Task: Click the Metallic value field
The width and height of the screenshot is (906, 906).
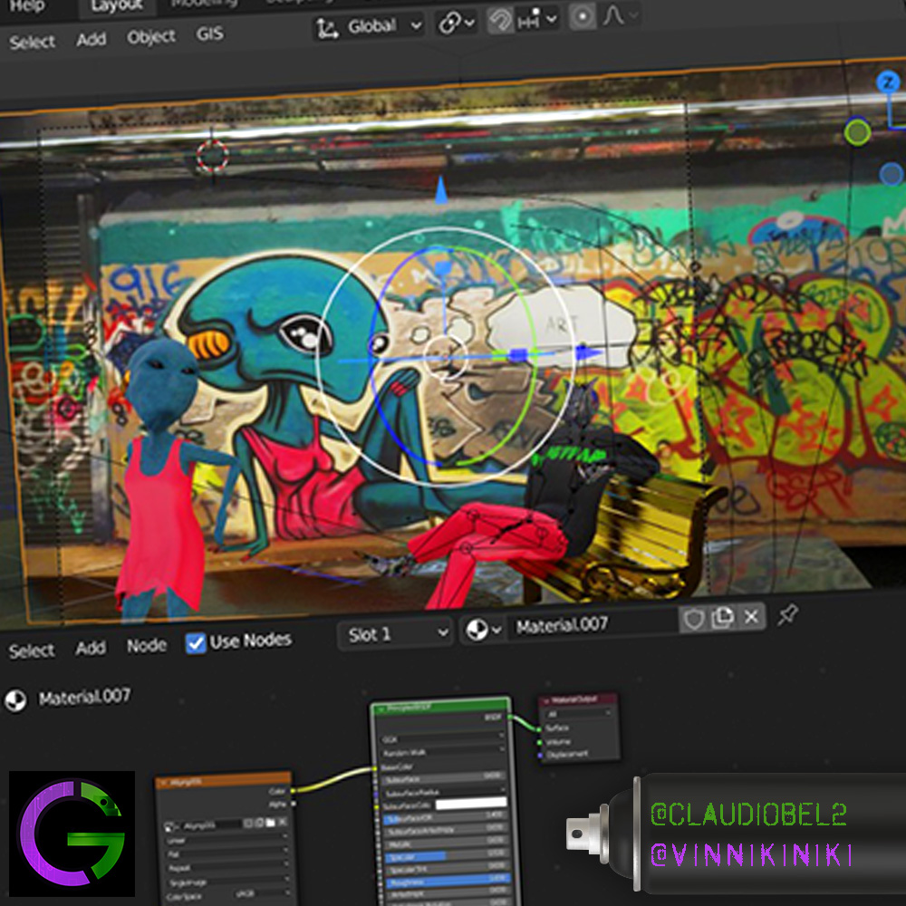Action: [446, 843]
